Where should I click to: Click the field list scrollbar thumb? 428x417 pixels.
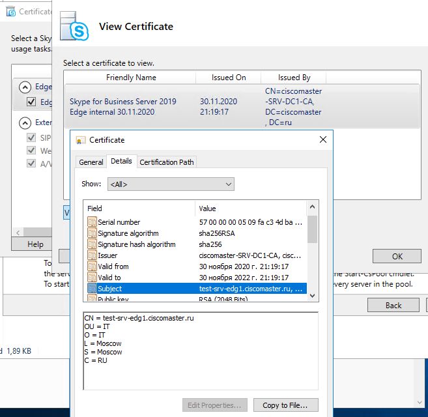[x=312, y=229]
